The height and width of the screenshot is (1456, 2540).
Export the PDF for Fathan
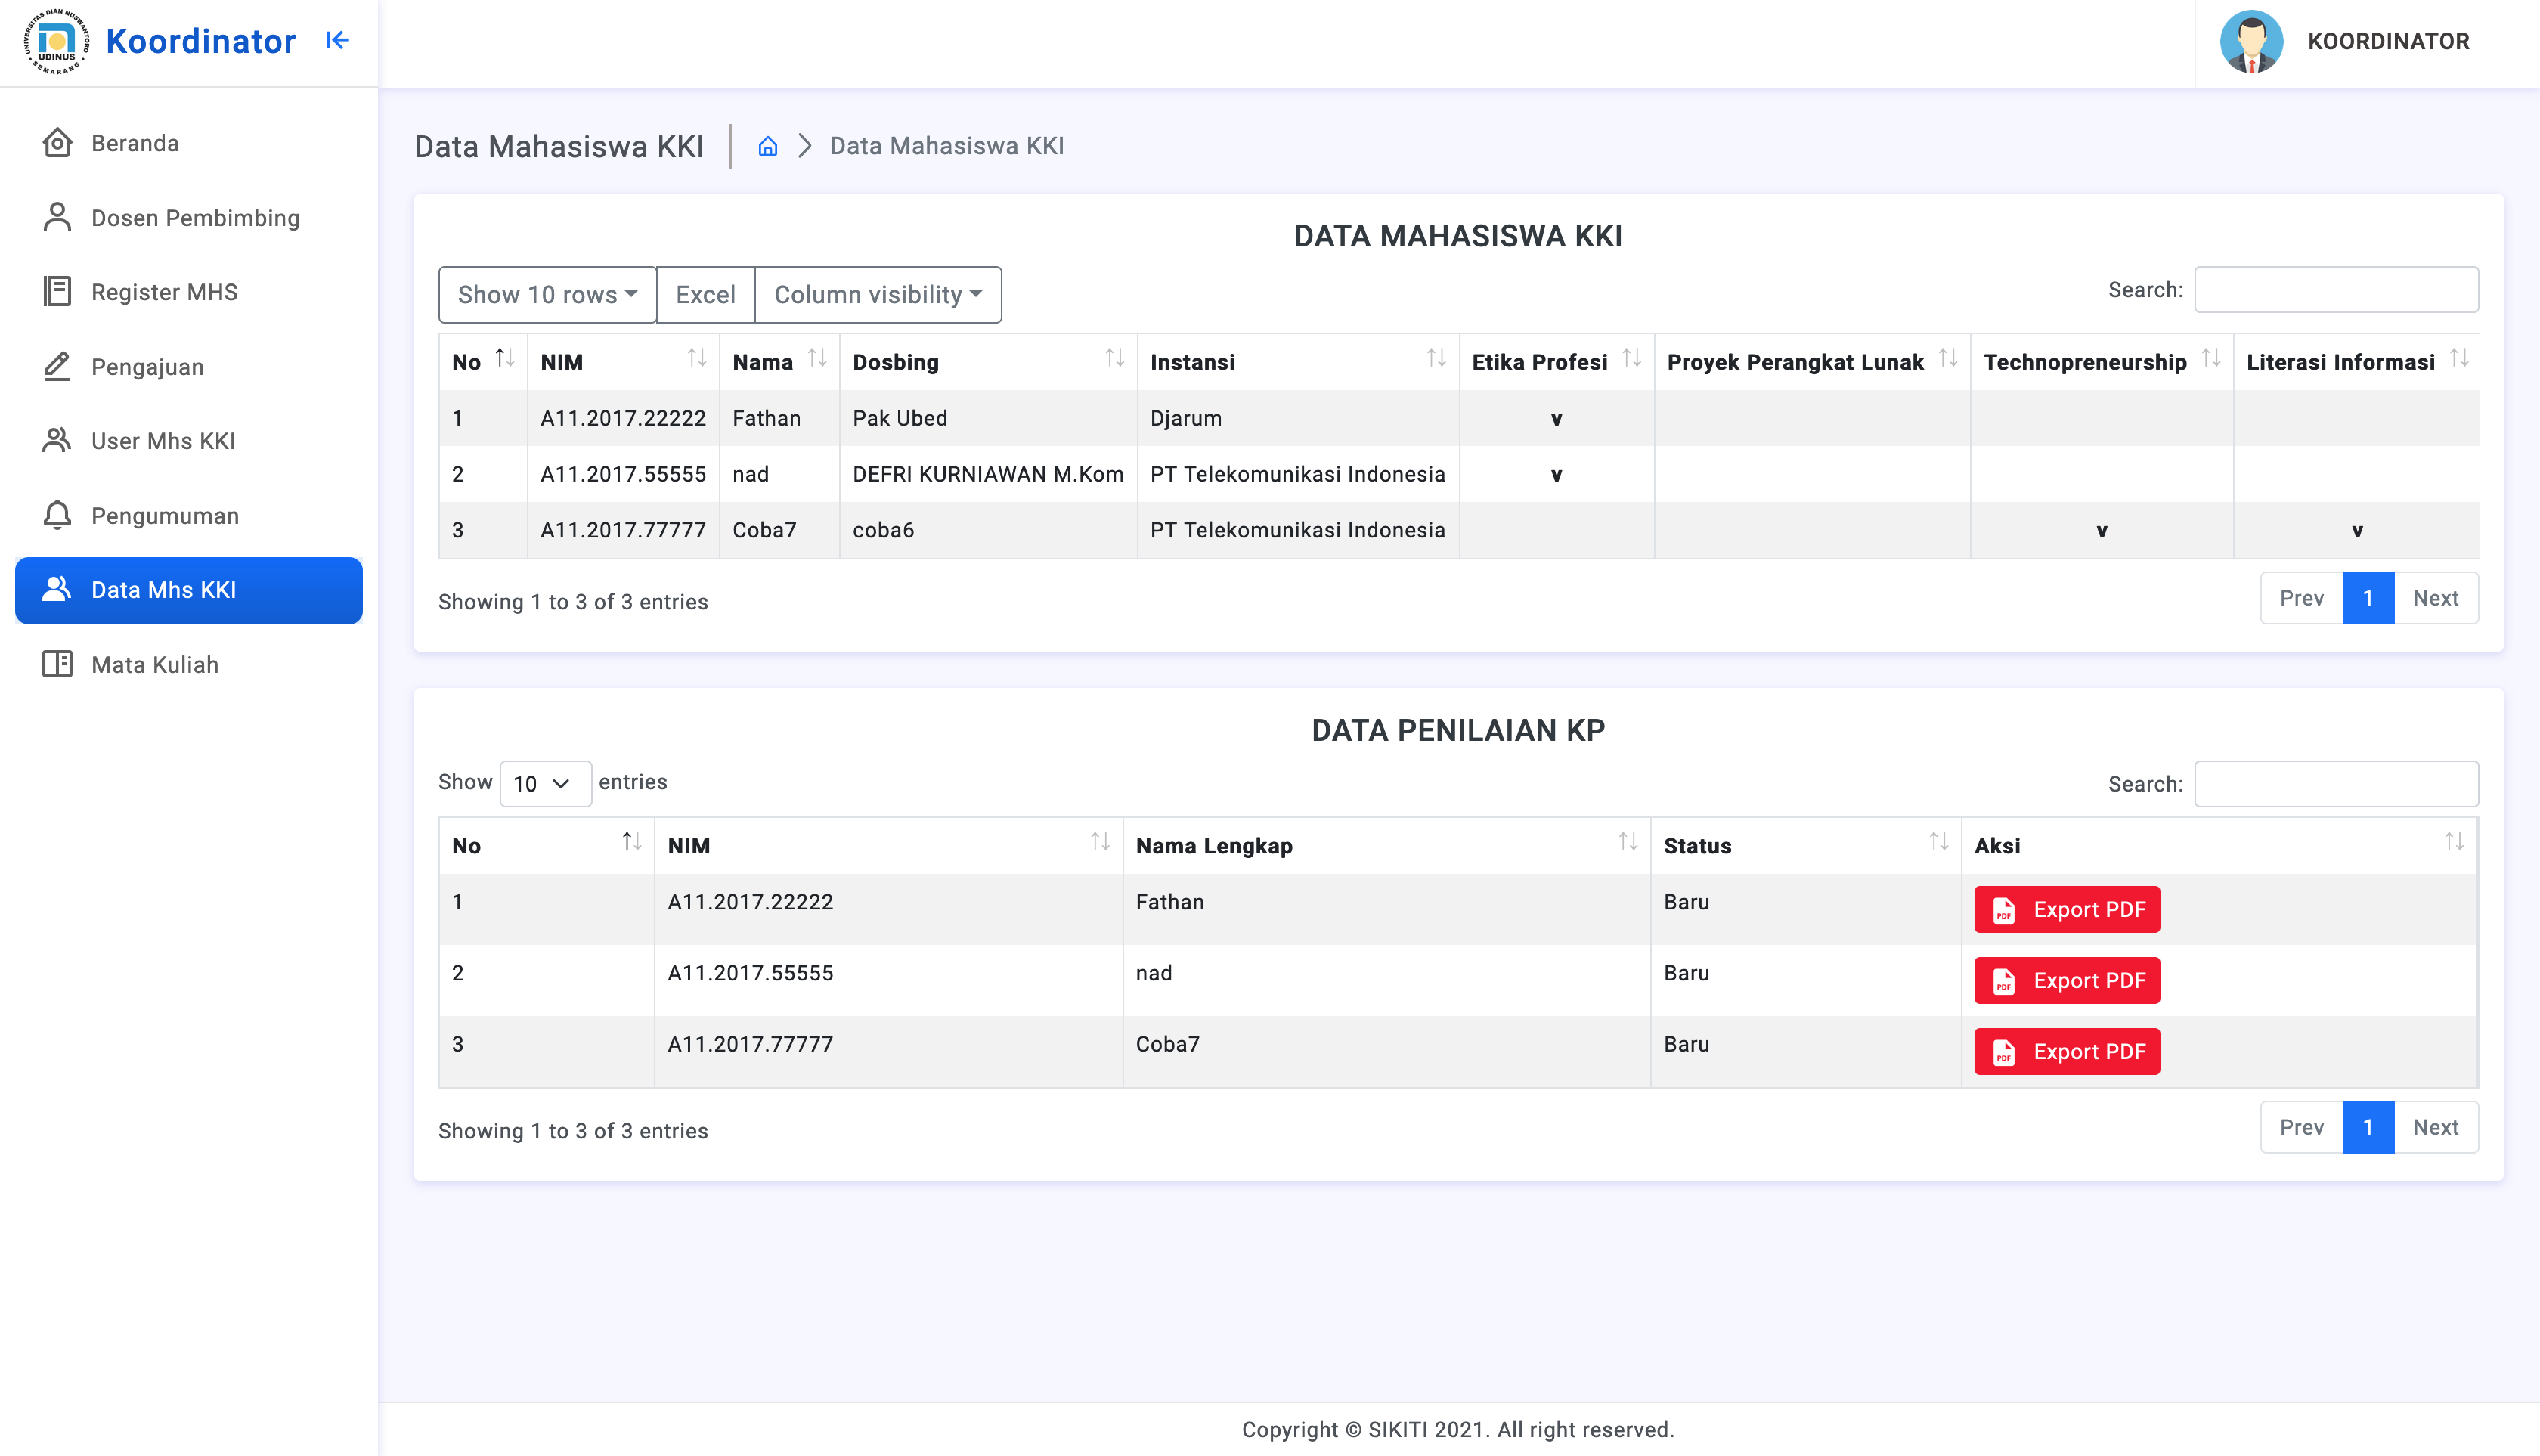coord(2067,909)
